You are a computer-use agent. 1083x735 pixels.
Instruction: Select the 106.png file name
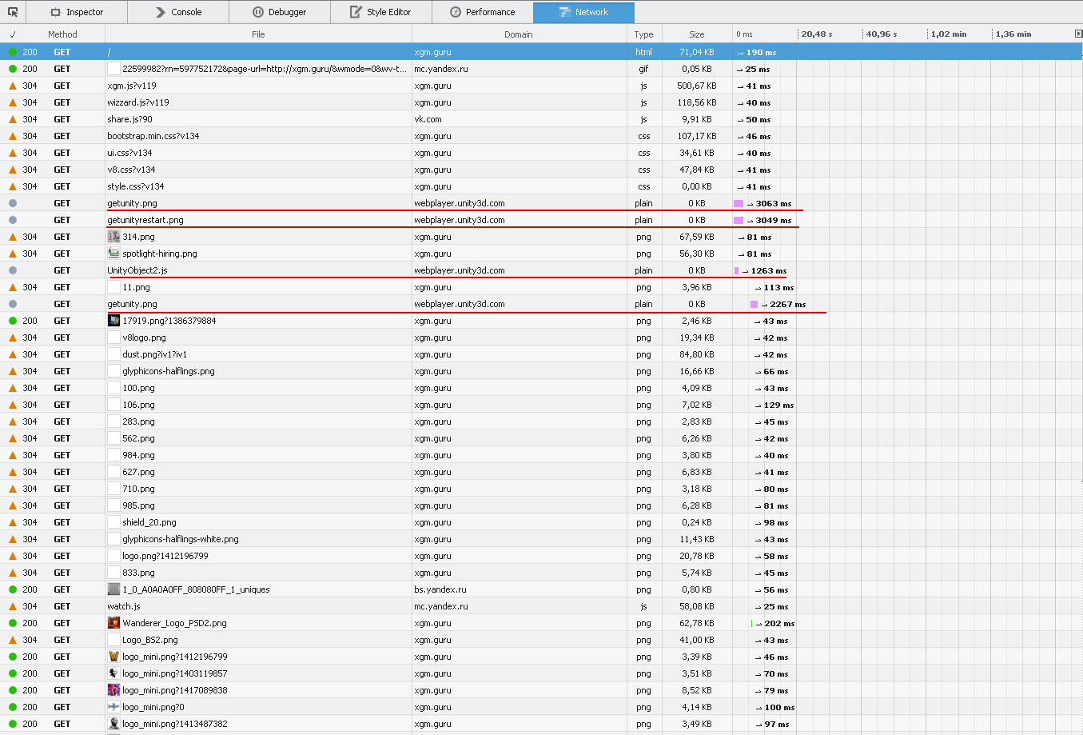tap(138, 405)
